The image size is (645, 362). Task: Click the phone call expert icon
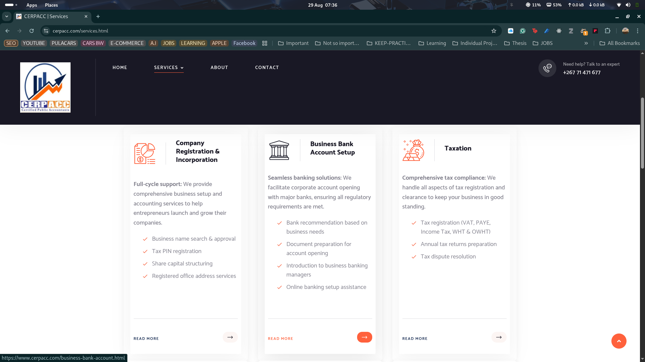tap(547, 68)
